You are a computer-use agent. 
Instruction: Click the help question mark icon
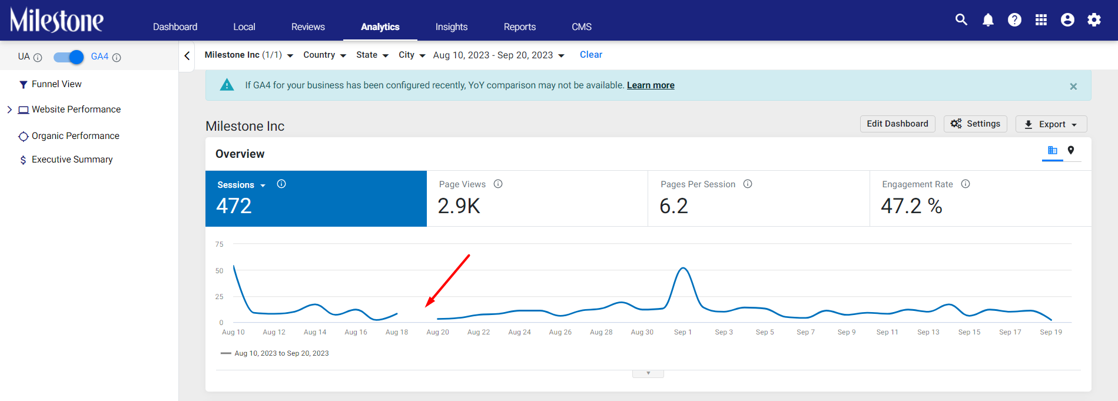click(1014, 20)
